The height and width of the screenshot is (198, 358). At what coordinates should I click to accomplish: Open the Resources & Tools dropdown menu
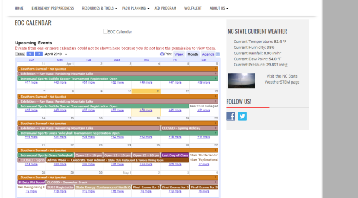click(x=99, y=8)
